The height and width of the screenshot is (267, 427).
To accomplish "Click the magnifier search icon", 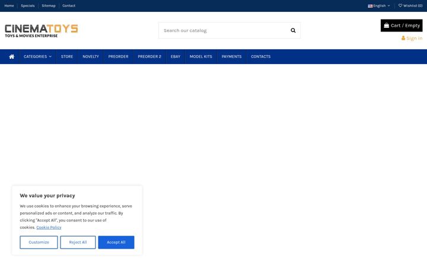I will pyautogui.click(x=293, y=30).
